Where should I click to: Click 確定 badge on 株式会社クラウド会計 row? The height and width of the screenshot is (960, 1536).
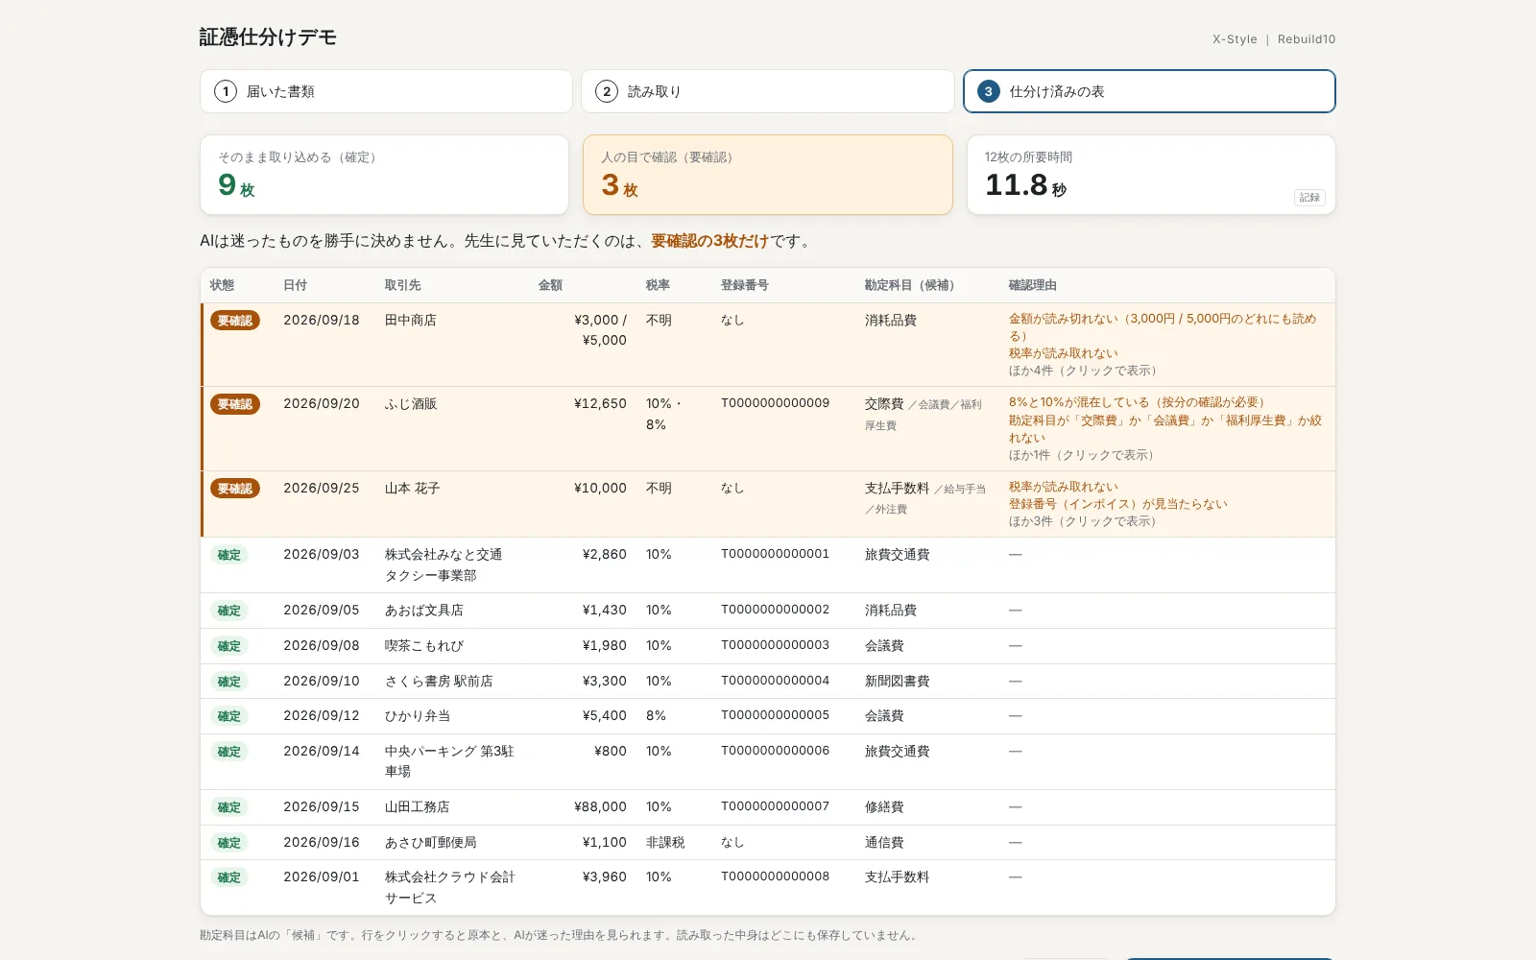click(x=229, y=877)
